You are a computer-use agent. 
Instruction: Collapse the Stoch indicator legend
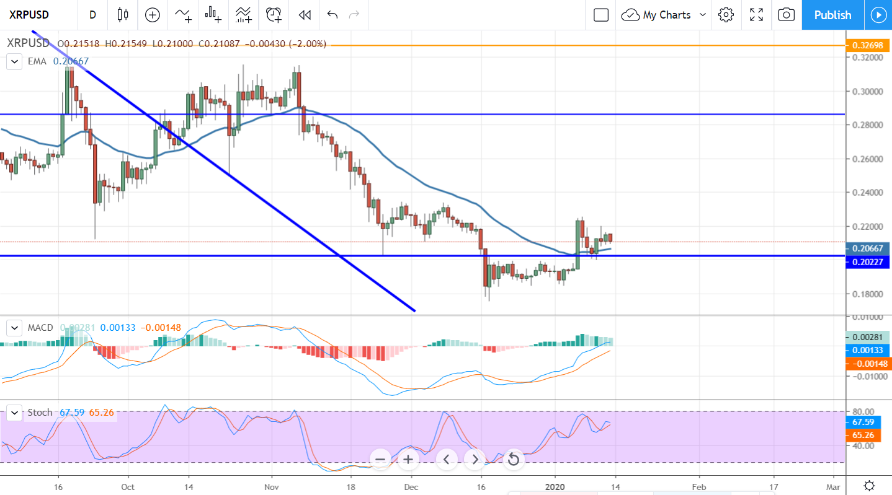click(14, 413)
